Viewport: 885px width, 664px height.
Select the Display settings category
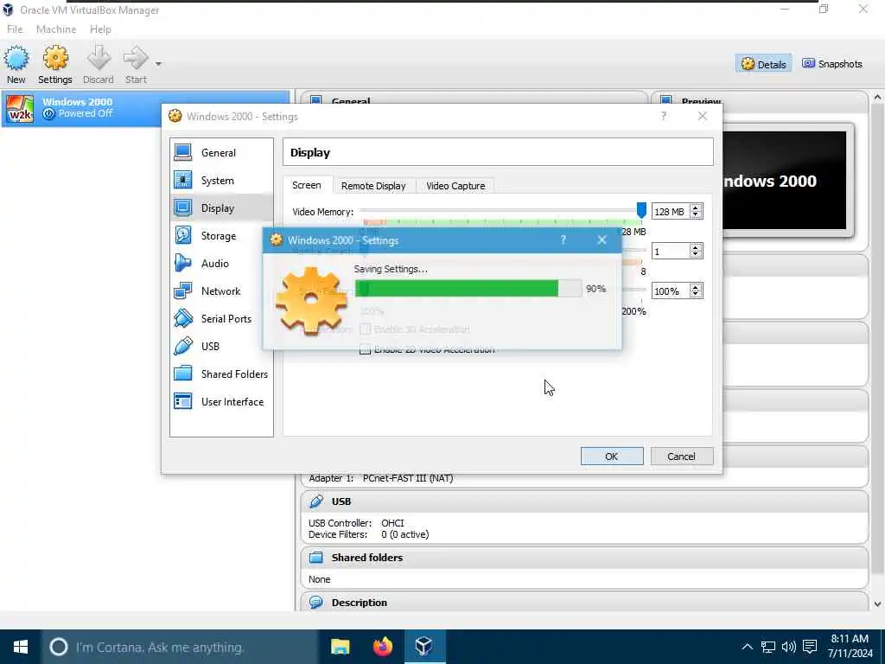point(221,207)
